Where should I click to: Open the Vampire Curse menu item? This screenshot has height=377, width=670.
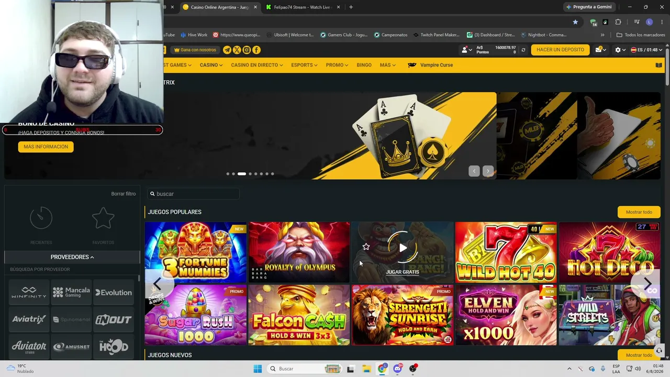pyautogui.click(x=430, y=65)
